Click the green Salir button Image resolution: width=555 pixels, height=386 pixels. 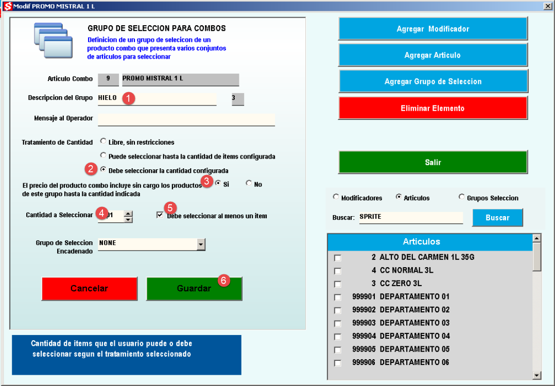[x=433, y=162]
